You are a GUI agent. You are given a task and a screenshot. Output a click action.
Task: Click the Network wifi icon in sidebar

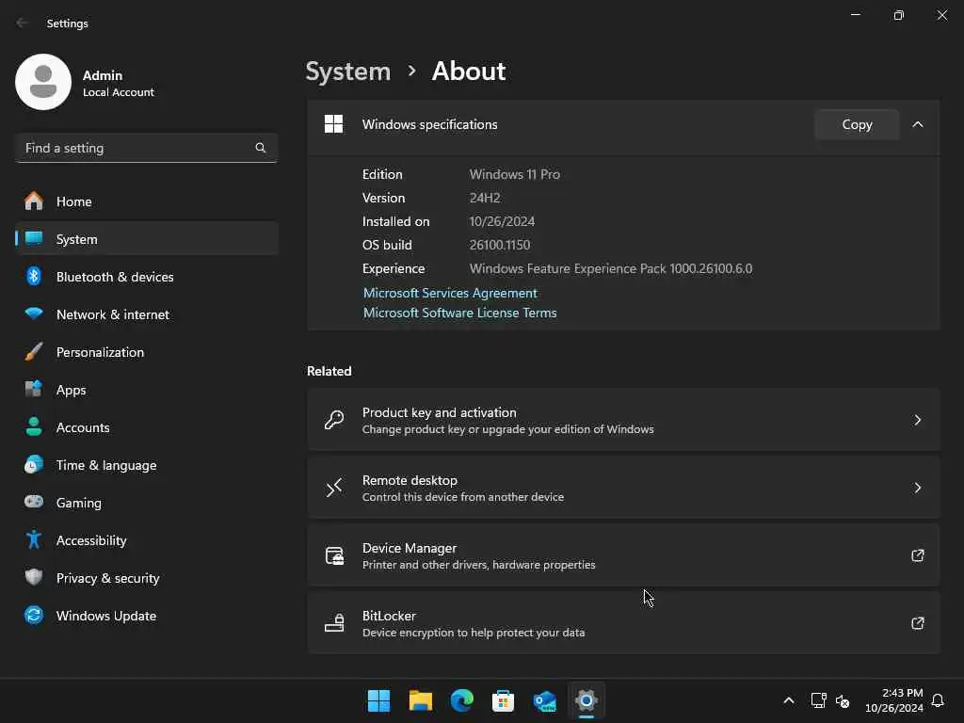pyautogui.click(x=34, y=313)
